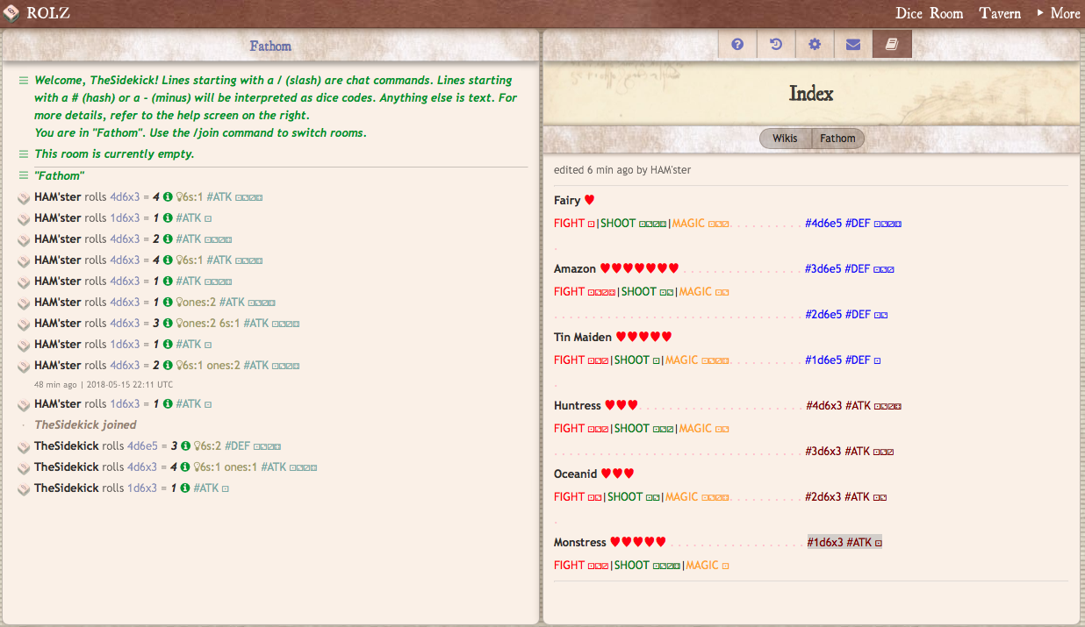Click the ROLZ logo icon
1085x627 pixels.
click(x=11, y=13)
